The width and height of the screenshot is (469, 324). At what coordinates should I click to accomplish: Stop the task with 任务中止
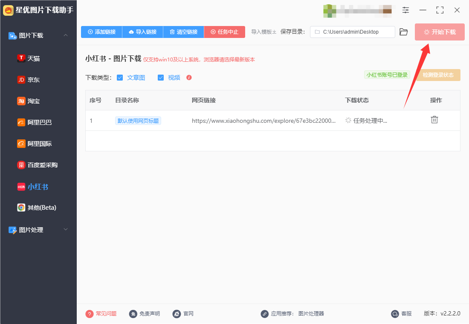(225, 32)
